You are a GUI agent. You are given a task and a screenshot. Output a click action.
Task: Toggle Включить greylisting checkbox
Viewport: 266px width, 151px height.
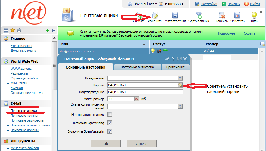tap(110, 123)
